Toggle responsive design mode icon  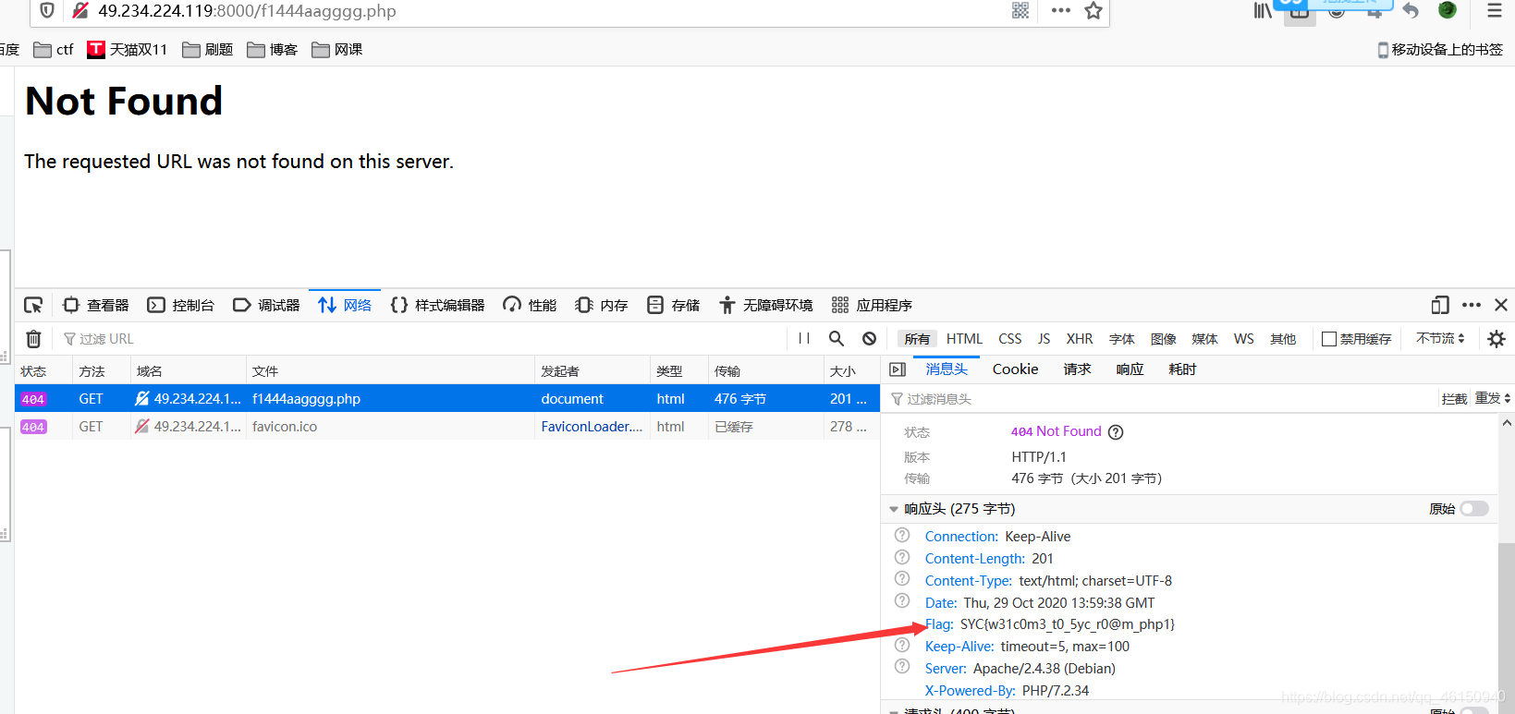pyautogui.click(x=1440, y=305)
